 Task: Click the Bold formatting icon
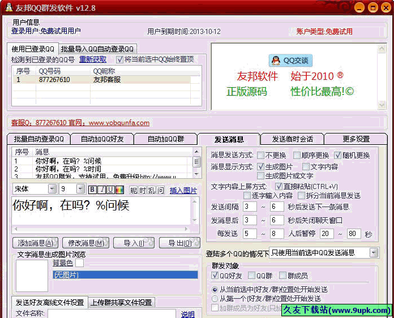coord(92,190)
